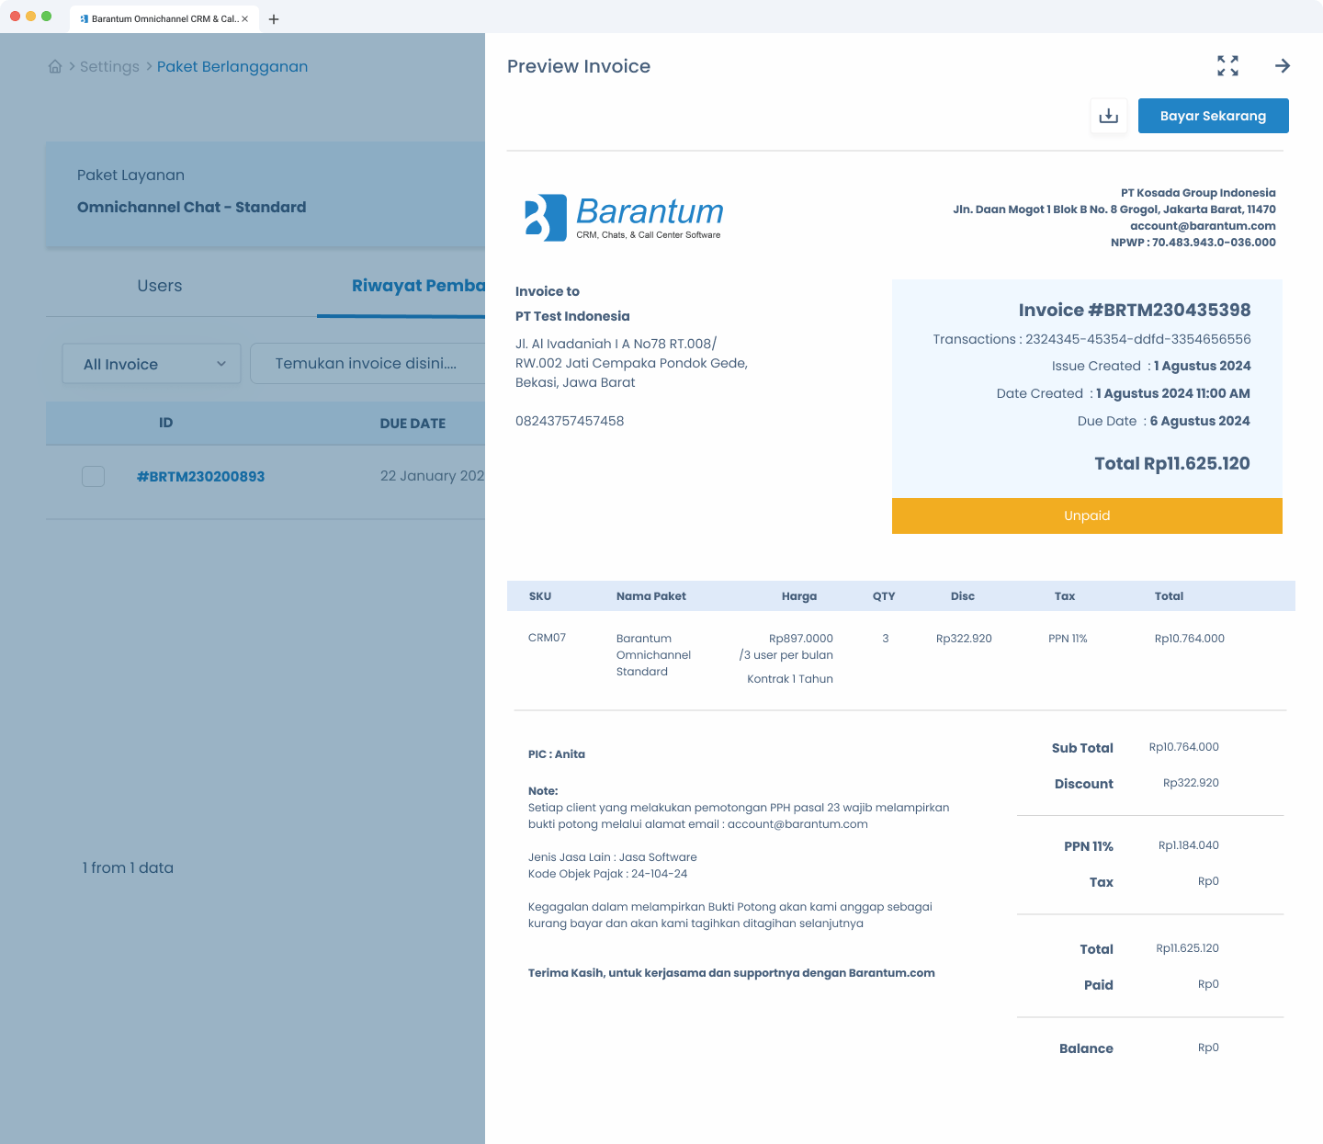Click the Barantum tab favicon
This screenshot has width=1323, height=1144.
click(85, 18)
